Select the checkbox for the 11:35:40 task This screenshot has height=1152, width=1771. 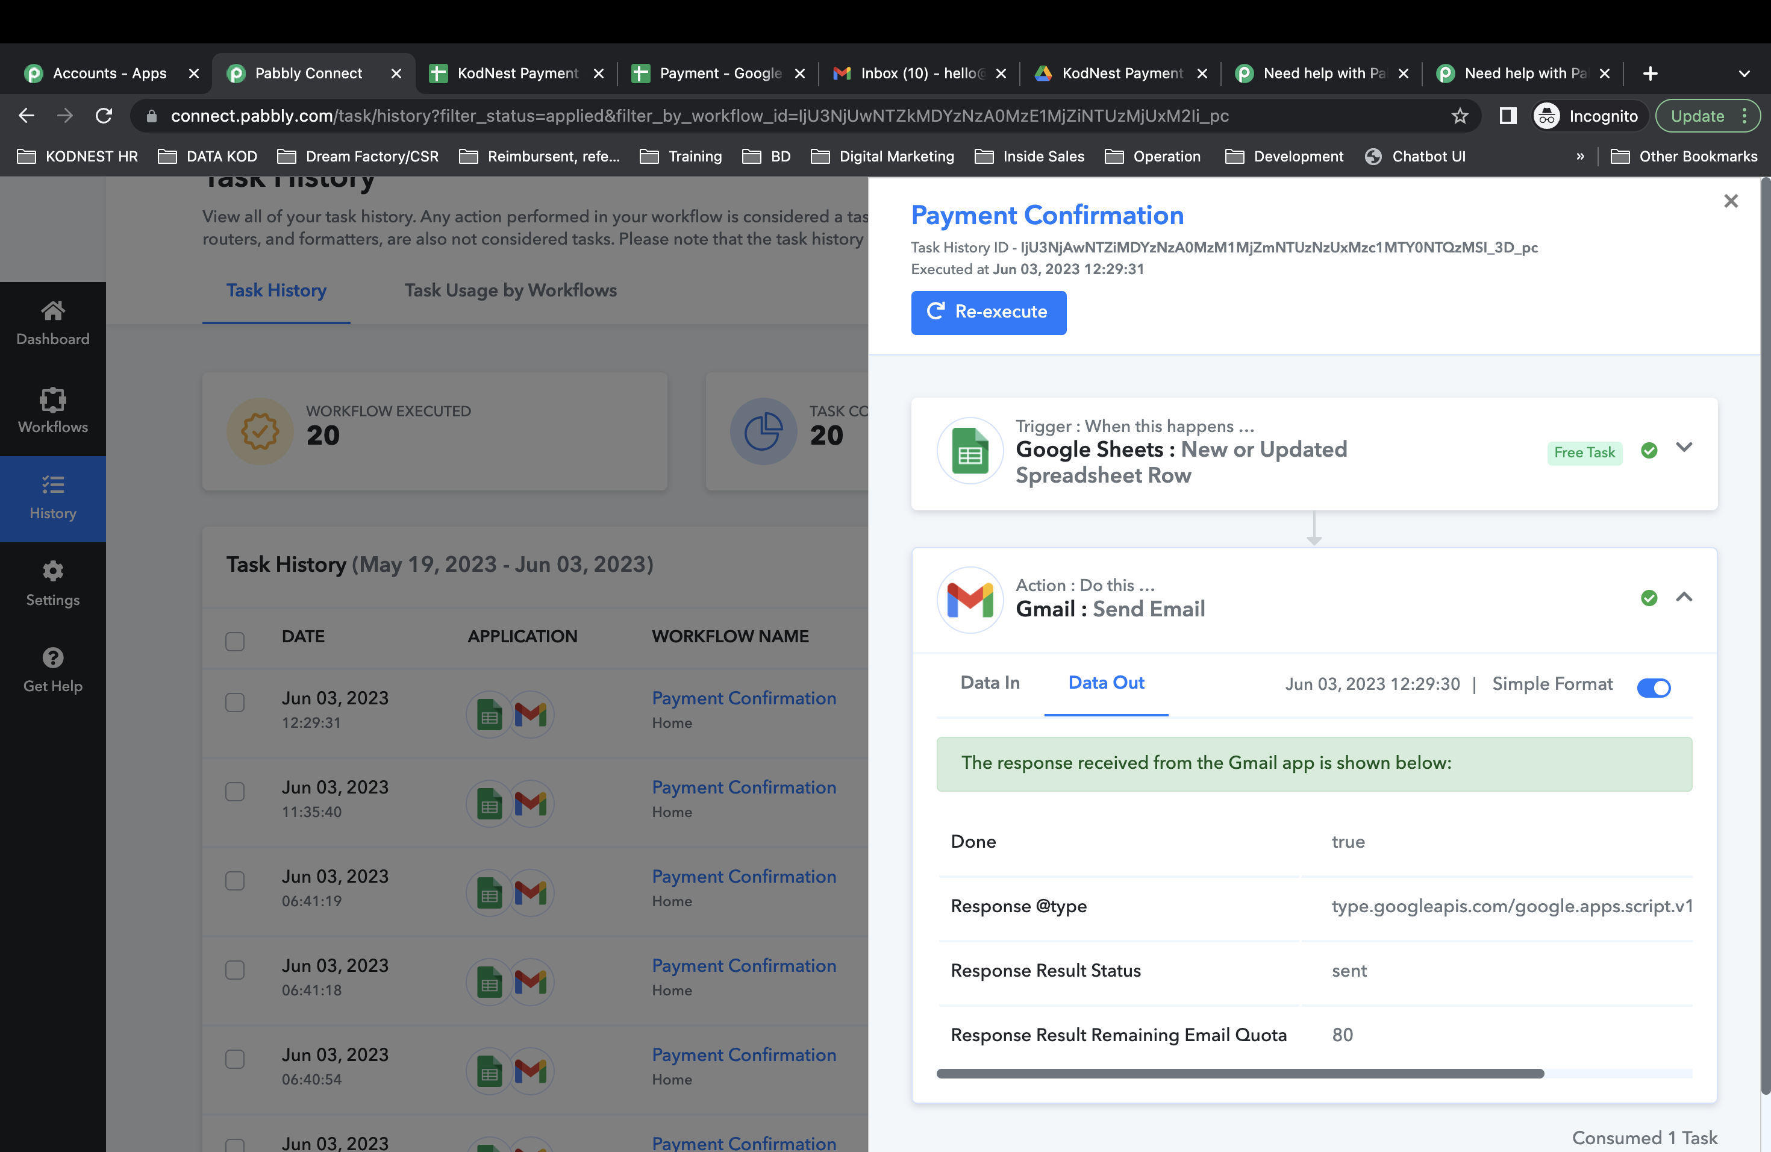click(x=234, y=792)
